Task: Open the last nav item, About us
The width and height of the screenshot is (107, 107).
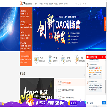Action: click(x=66, y=4)
